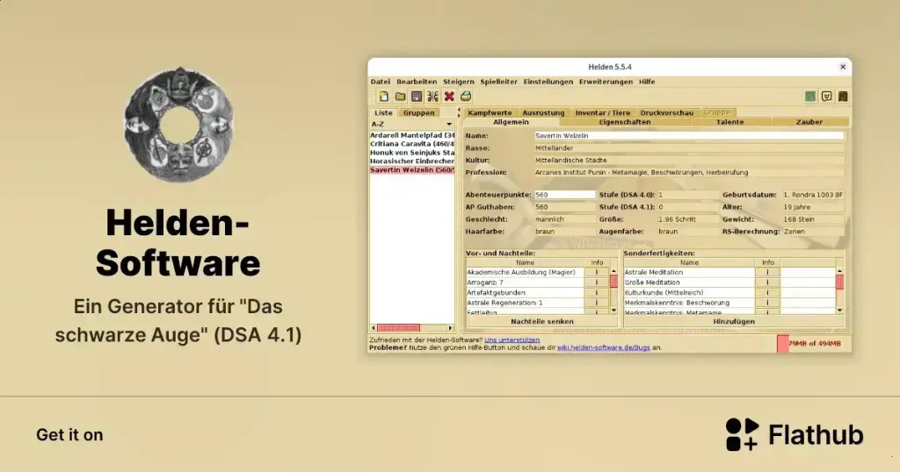Open the Steigern menu
The image size is (900, 472).
click(459, 82)
